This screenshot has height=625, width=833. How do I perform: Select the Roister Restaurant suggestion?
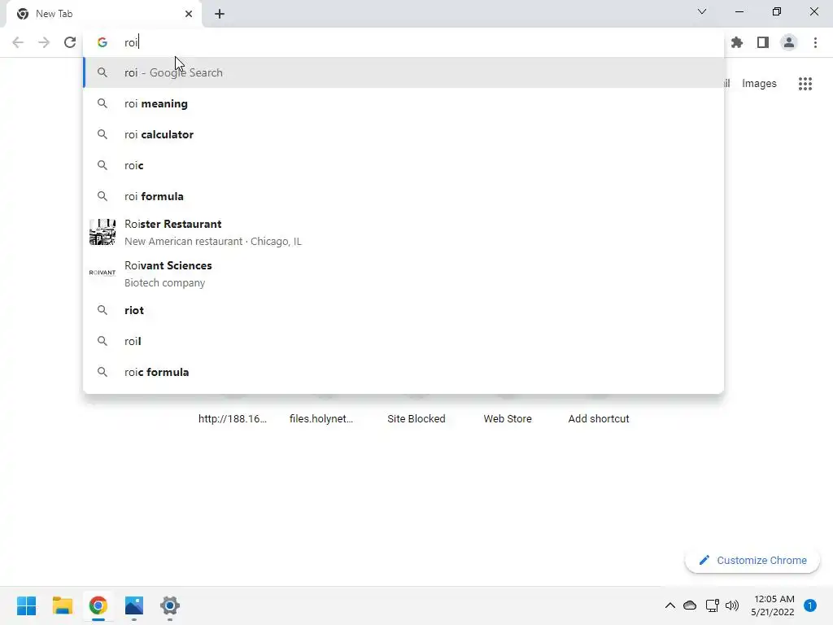(403, 232)
